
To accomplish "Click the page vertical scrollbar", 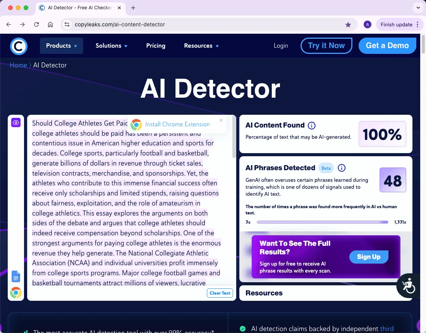I will coord(423,44).
